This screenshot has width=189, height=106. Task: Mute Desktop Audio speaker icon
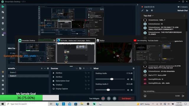128,79
